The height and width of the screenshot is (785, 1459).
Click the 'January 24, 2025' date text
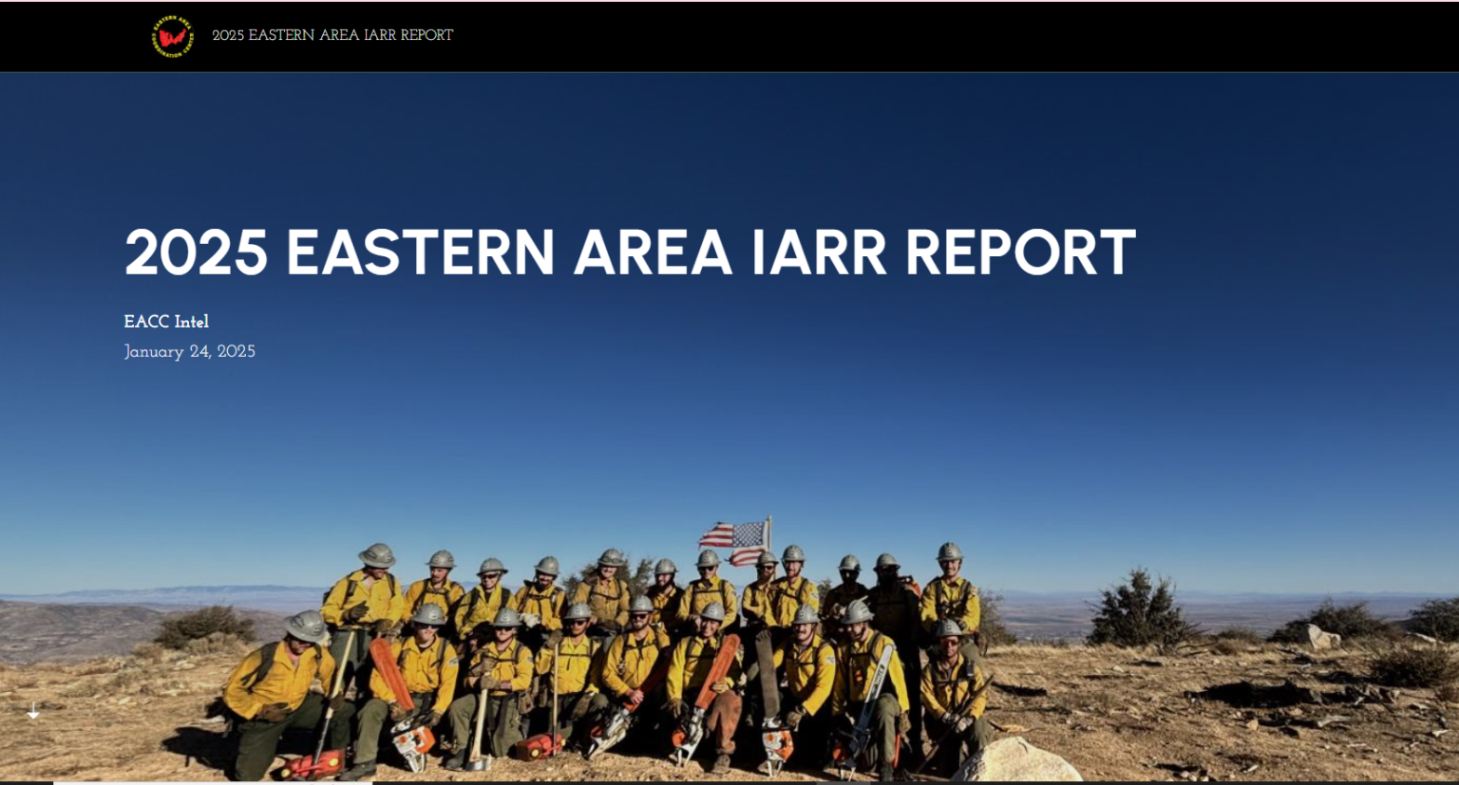pyautogui.click(x=189, y=351)
